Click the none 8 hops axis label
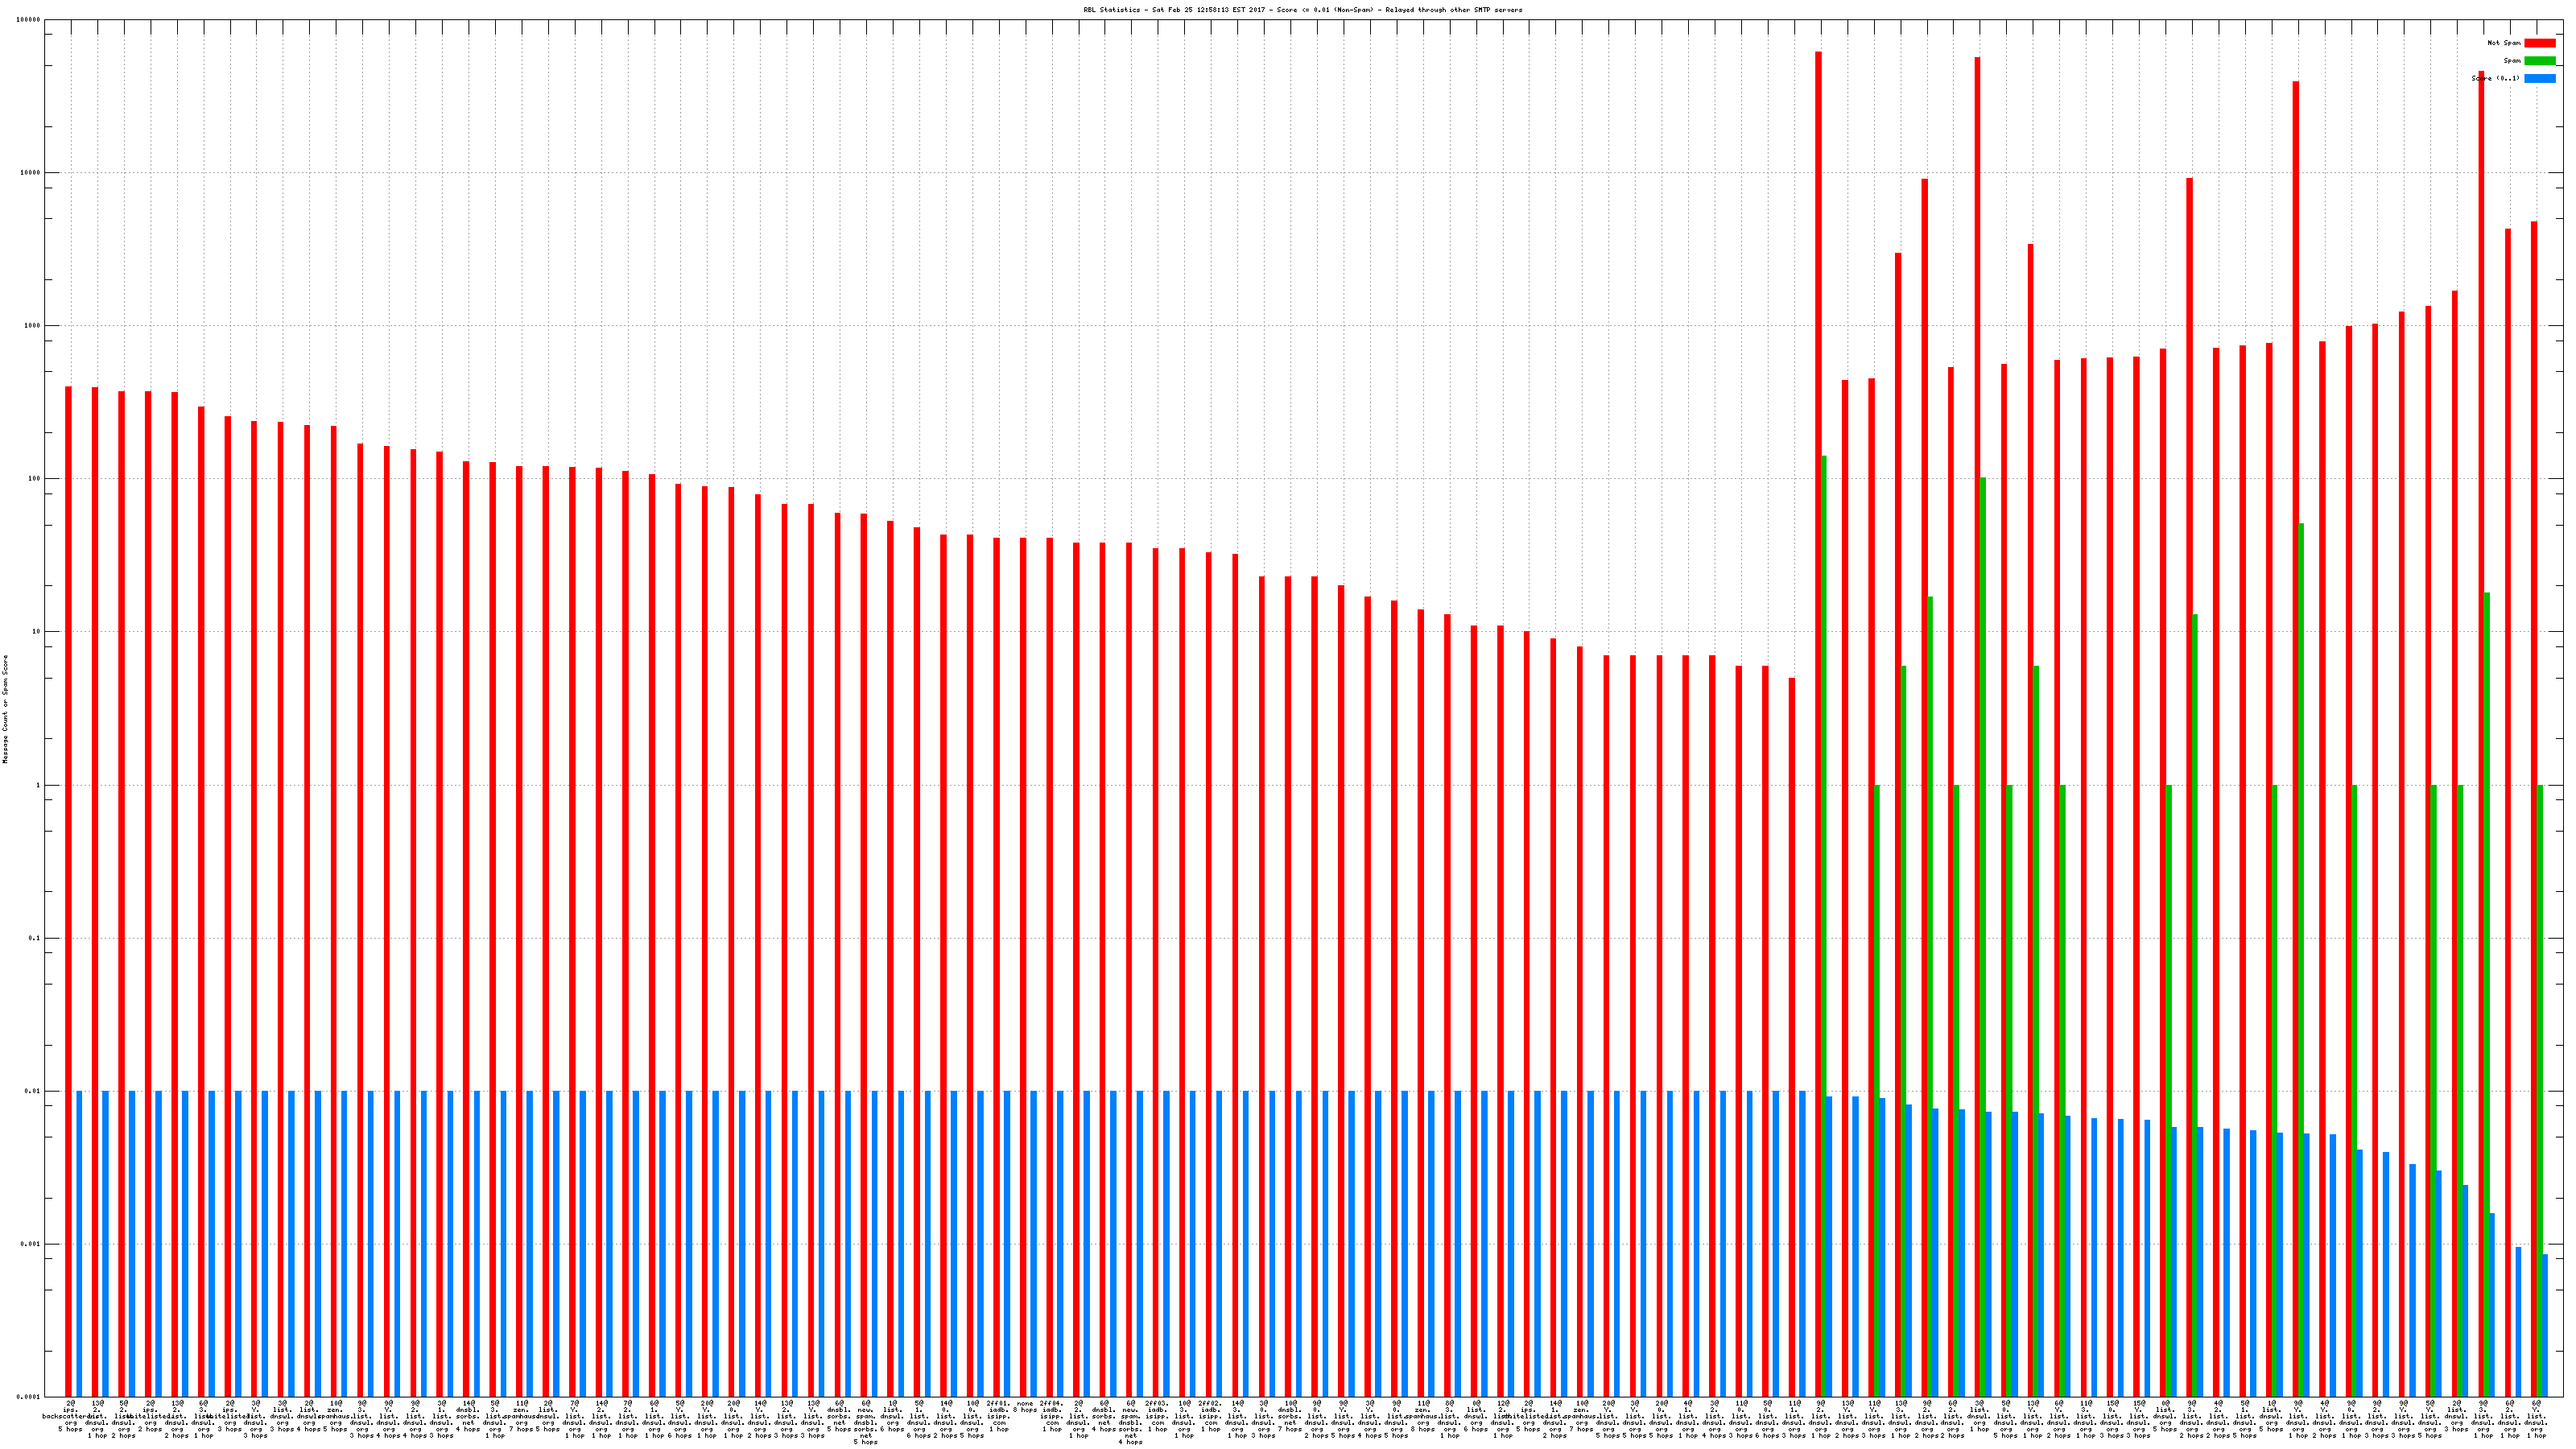Image resolution: width=2576 pixels, height=1449 pixels. [x=1024, y=1407]
